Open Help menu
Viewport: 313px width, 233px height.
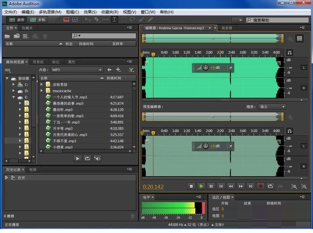coord(167,12)
